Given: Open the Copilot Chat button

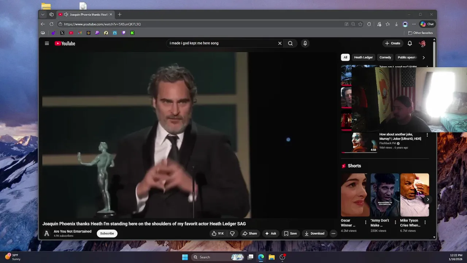Looking at the screenshot, I should (427, 24).
